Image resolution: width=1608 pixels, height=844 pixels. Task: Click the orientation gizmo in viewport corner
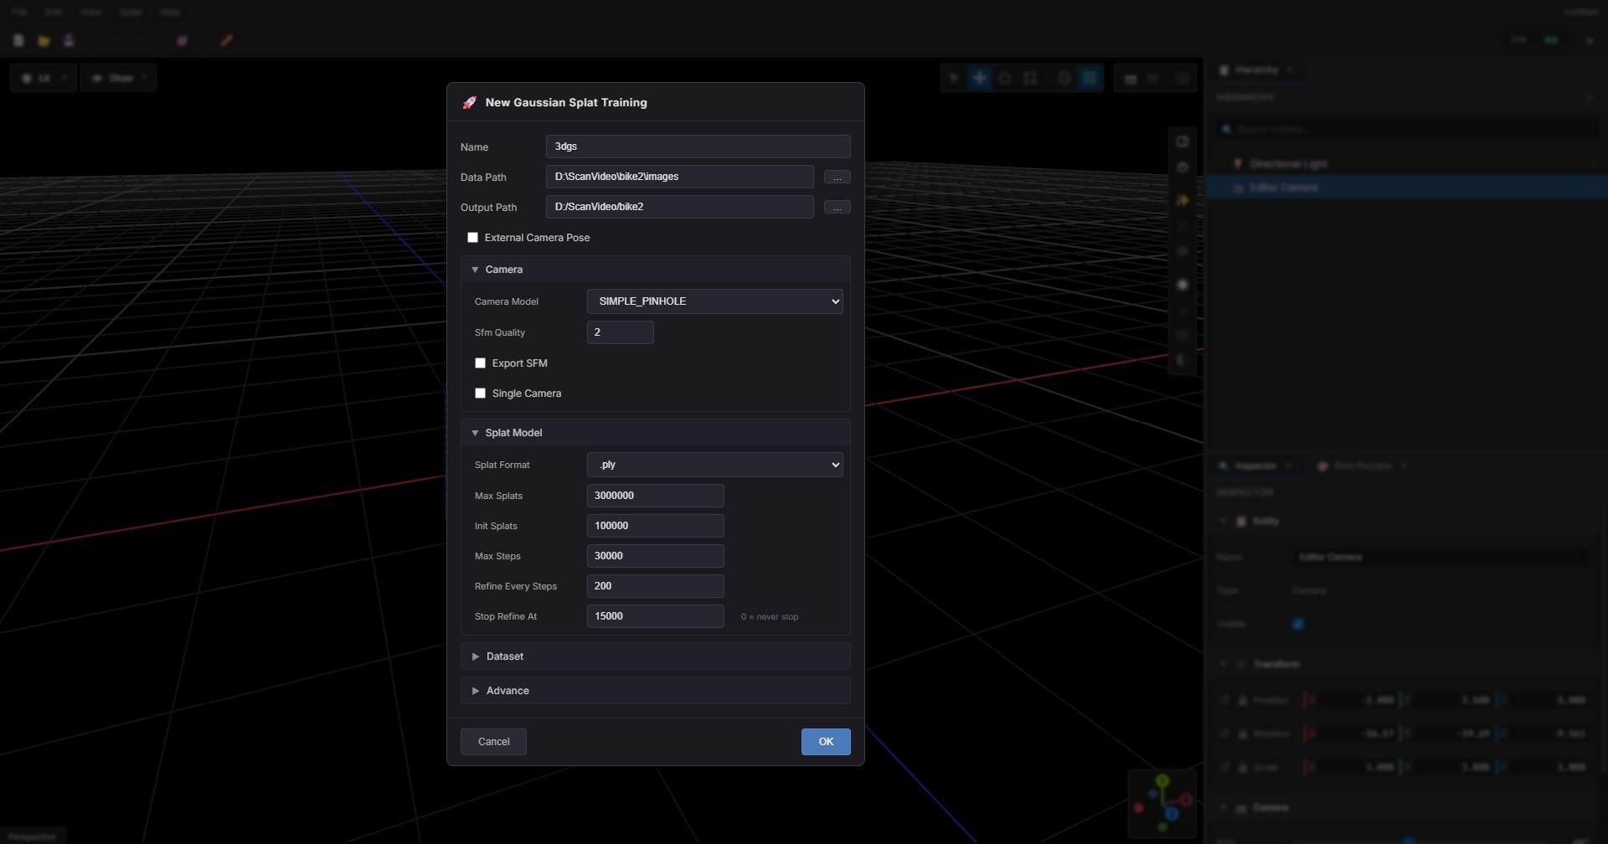pos(1162,803)
